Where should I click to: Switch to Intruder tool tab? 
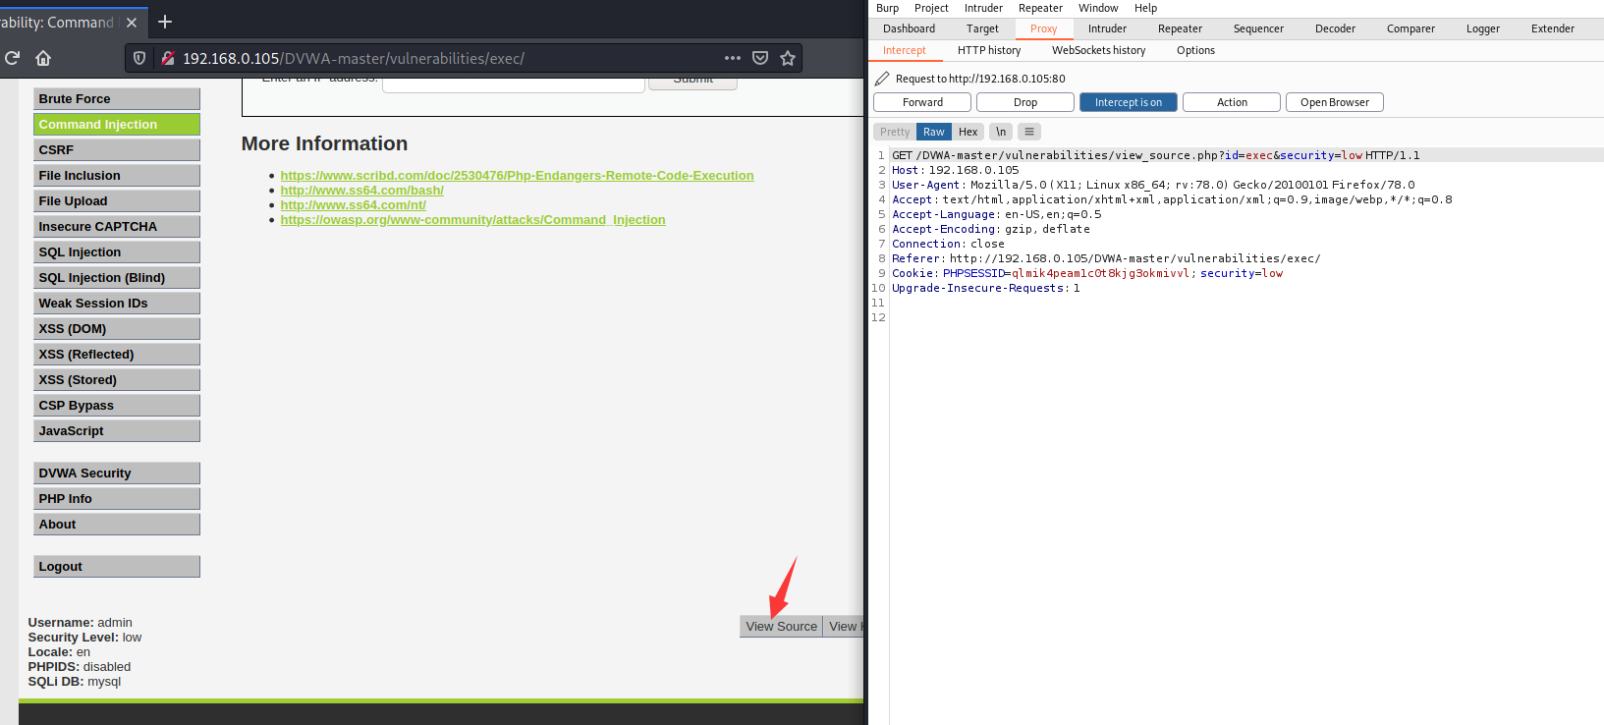pos(1107,28)
